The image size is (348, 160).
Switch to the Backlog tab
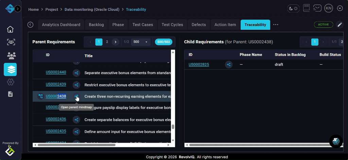(x=96, y=25)
